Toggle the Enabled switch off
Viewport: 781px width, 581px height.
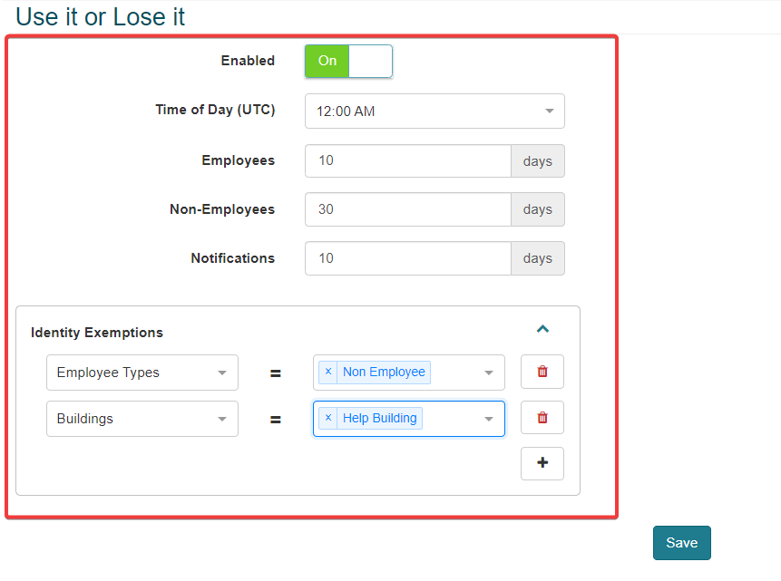[348, 61]
